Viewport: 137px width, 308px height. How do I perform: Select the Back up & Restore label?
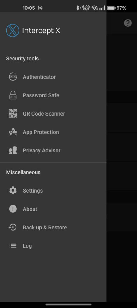point(45,227)
